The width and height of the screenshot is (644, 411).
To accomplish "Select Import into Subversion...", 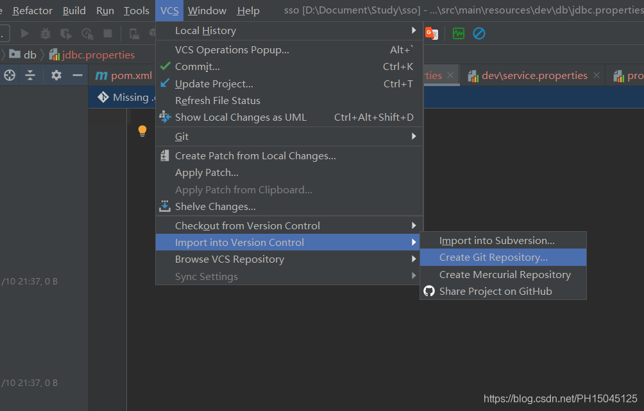I will pyautogui.click(x=503, y=240).
